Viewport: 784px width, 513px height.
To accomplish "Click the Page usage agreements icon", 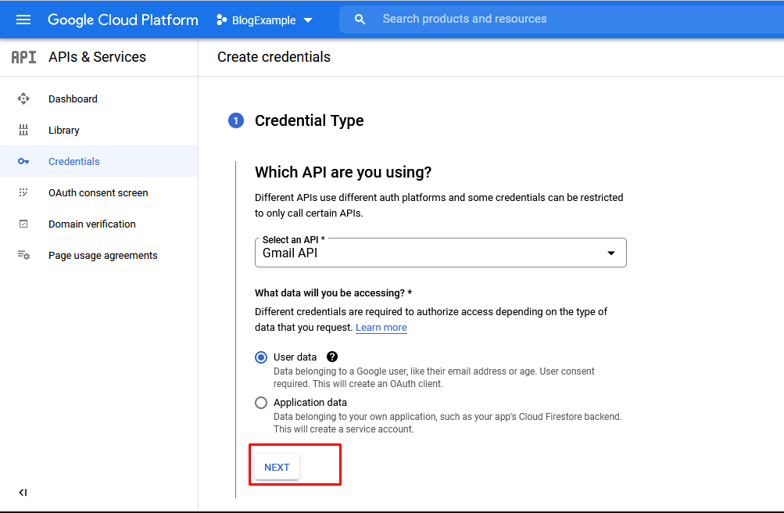I will pyautogui.click(x=23, y=255).
